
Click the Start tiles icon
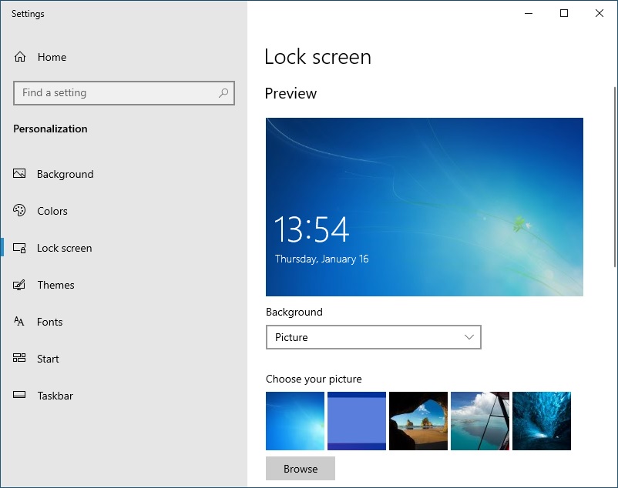[19, 358]
